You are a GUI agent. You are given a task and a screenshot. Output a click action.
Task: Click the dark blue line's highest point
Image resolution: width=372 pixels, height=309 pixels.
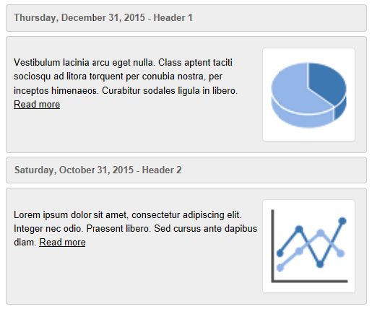click(x=342, y=221)
